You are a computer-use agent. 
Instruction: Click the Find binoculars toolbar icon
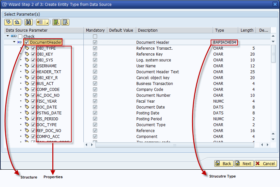tap(28, 22)
